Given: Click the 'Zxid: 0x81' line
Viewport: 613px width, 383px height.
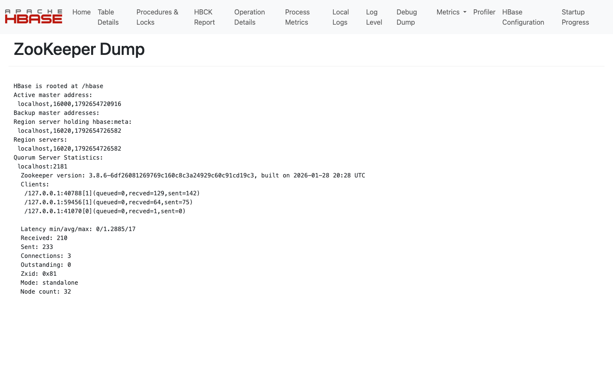Looking at the screenshot, I should coord(39,274).
